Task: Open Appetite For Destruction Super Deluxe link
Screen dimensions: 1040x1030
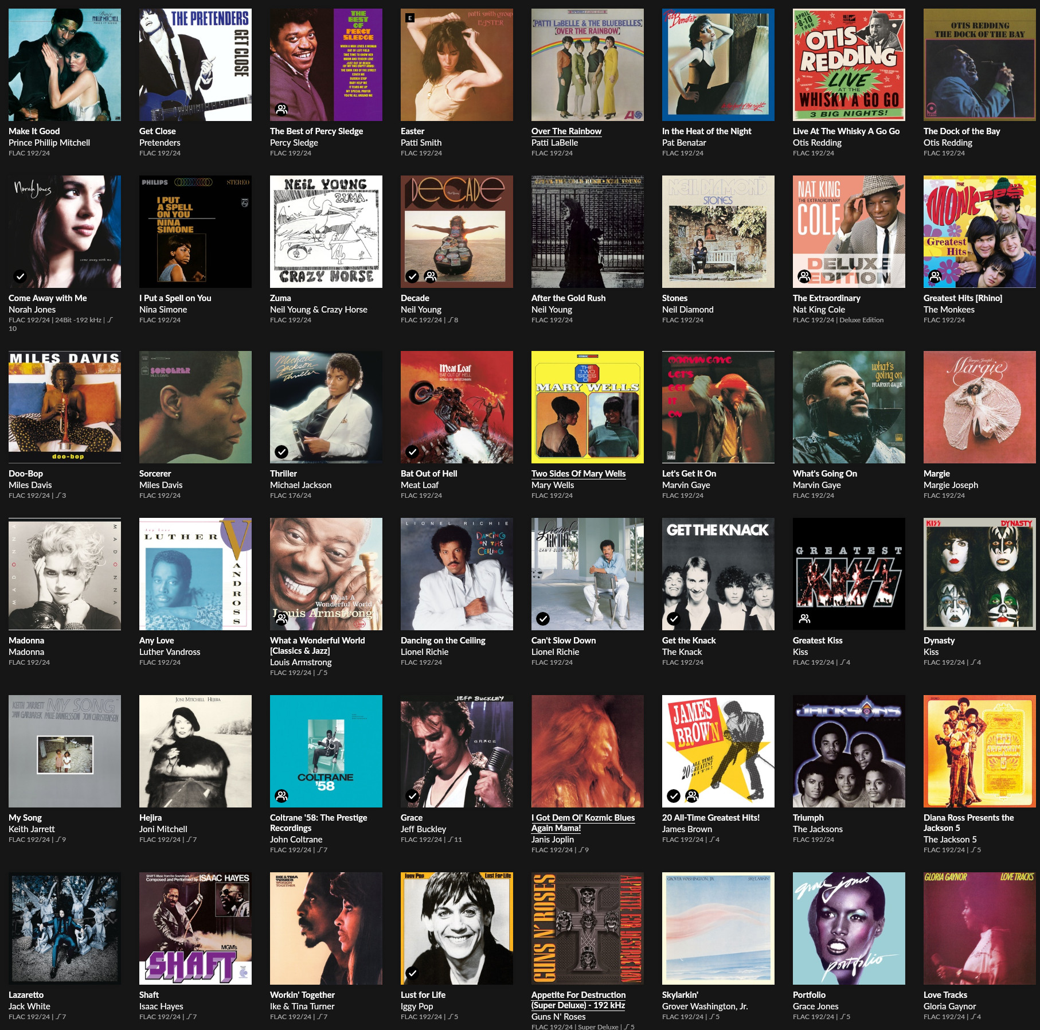Action: point(578,1000)
